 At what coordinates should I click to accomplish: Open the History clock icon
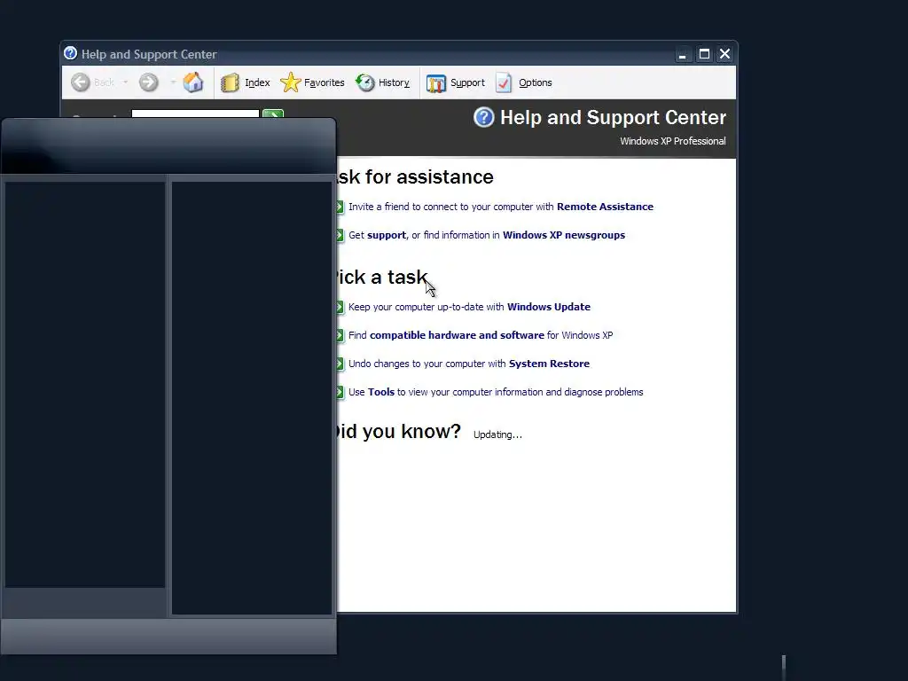tap(364, 82)
